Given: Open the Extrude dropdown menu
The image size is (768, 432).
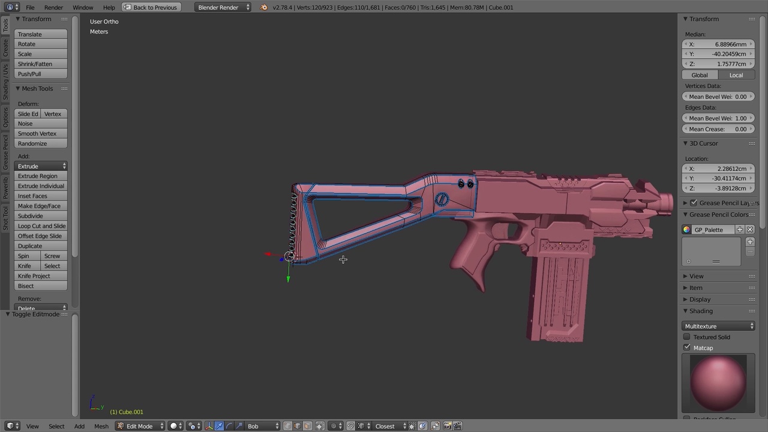Looking at the screenshot, I should pos(41,166).
